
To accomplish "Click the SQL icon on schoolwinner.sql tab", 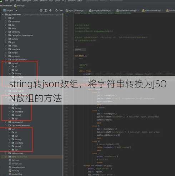I will 143,10.
